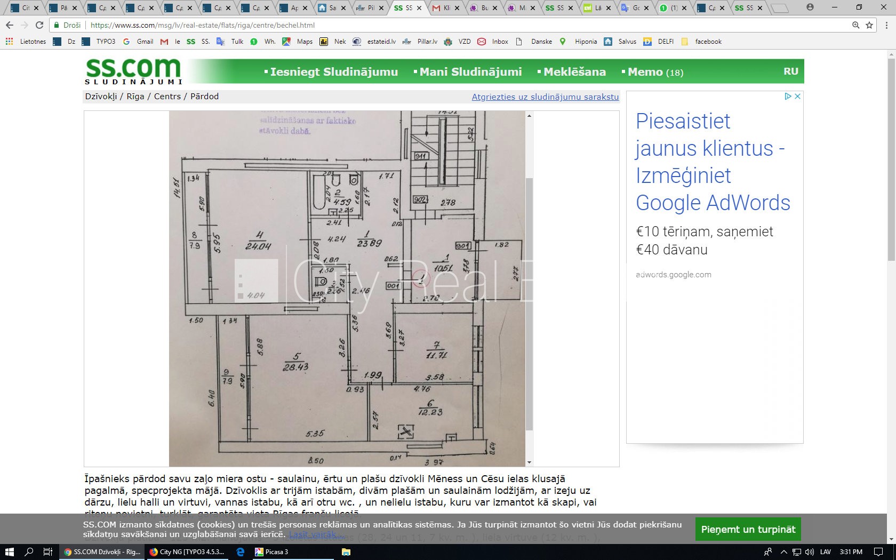Close the Google AdWords ad
896x560 pixels.
[x=798, y=97]
